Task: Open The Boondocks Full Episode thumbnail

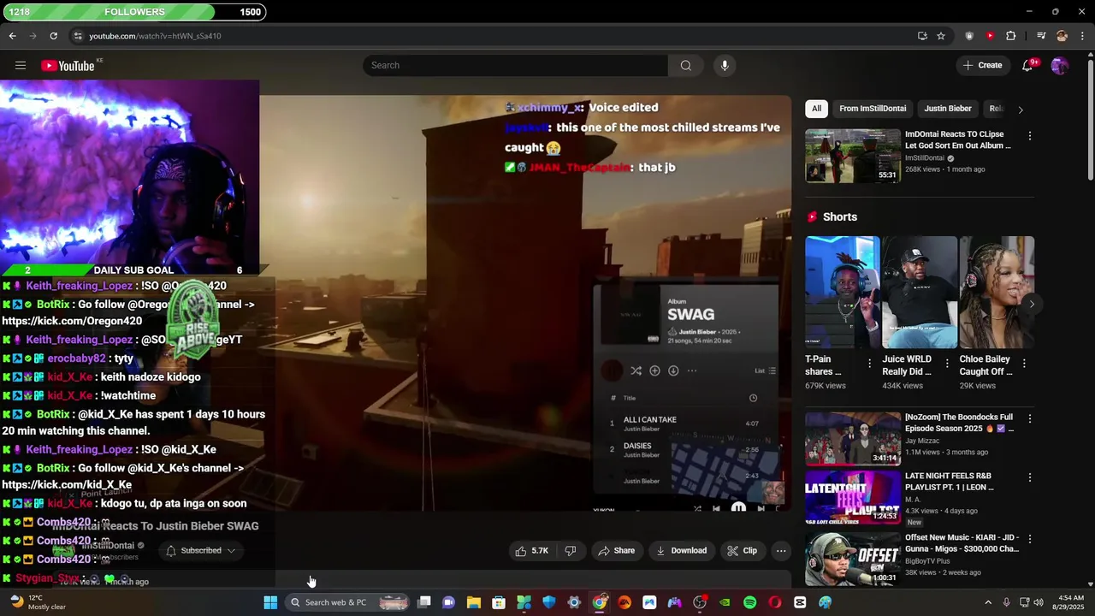Action: (853, 439)
